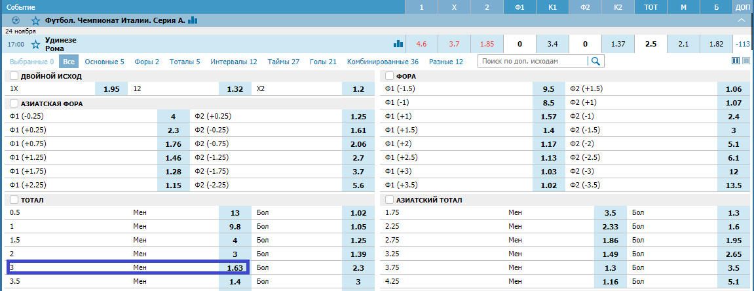Bet on away win odds 1.85
Screen dimensions: 754x291
(487, 45)
